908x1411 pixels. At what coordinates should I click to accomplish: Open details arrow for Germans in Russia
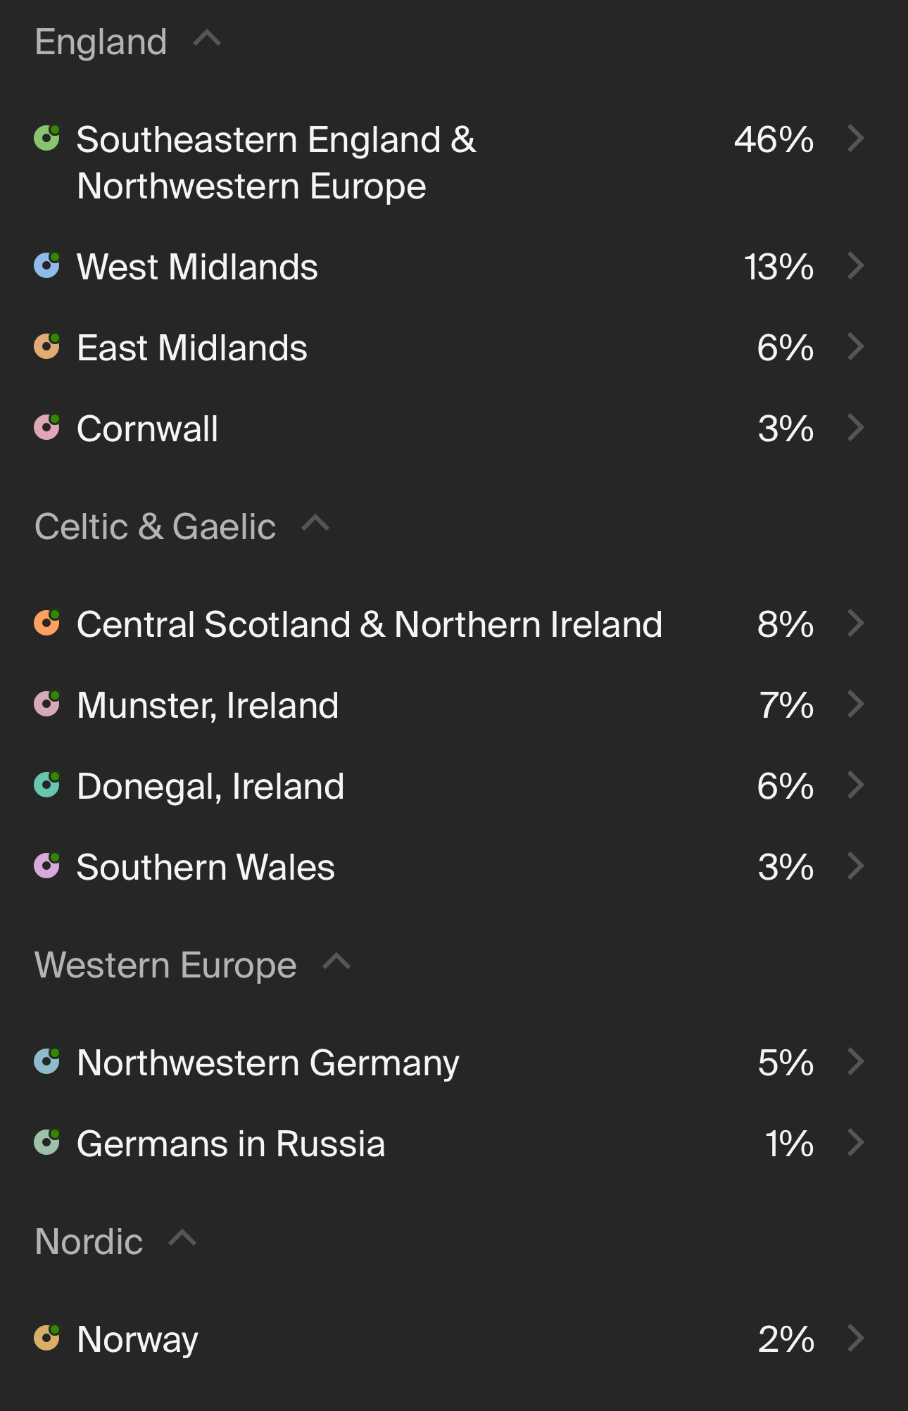[x=855, y=1143]
